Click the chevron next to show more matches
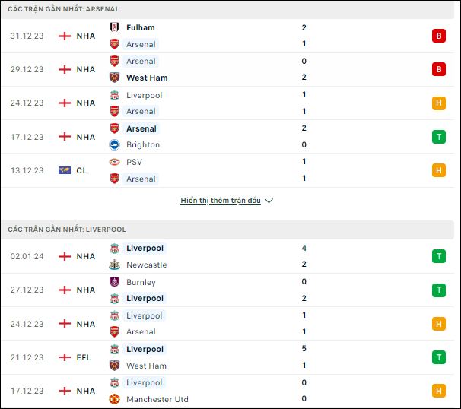The width and height of the screenshot is (461, 409). pyautogui.click(x=269, y=201)
